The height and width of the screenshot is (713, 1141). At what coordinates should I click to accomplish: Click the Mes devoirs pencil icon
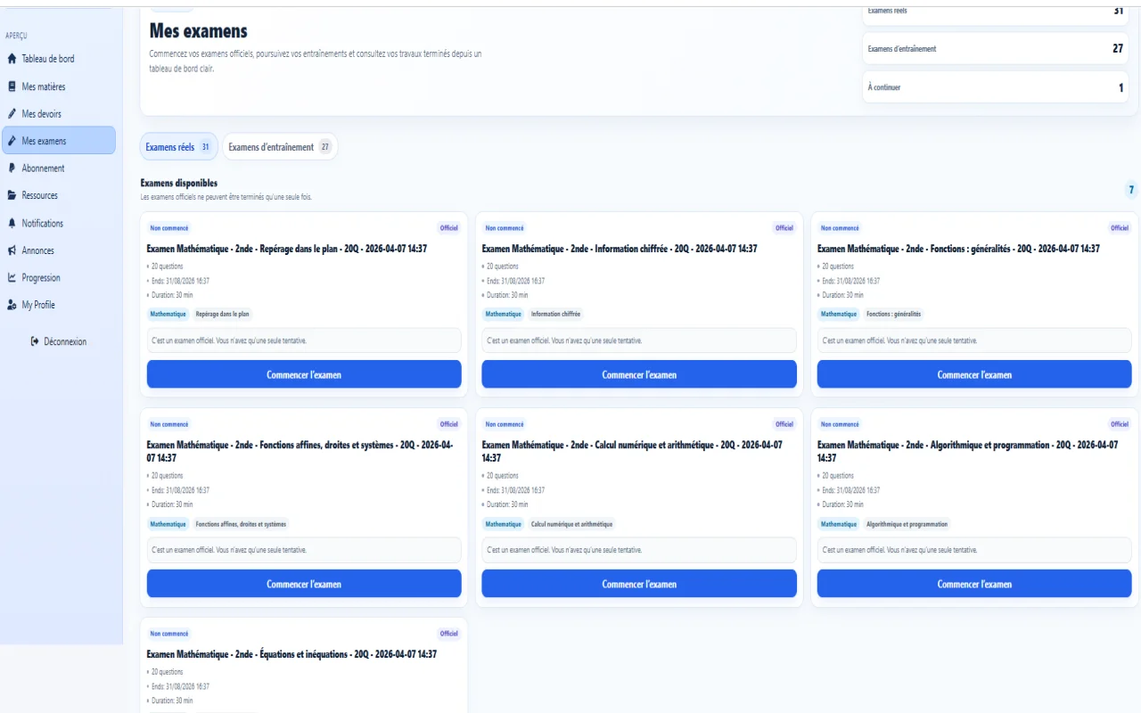click(12, 114)
